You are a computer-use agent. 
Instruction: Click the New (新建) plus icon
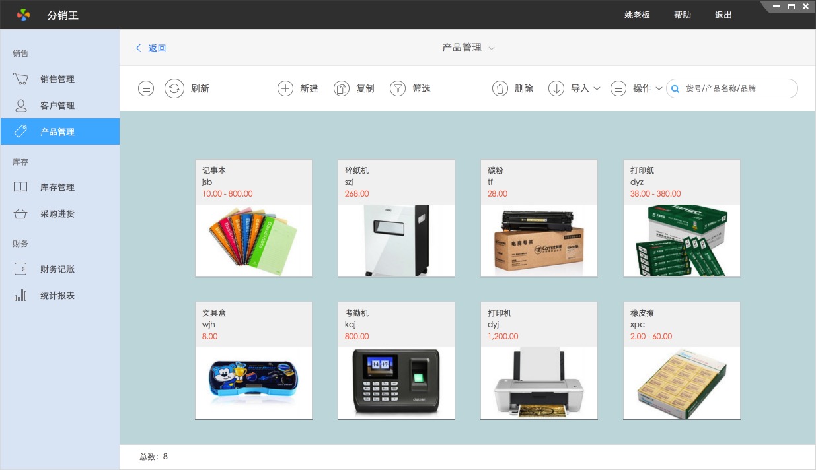coord(285,88)
